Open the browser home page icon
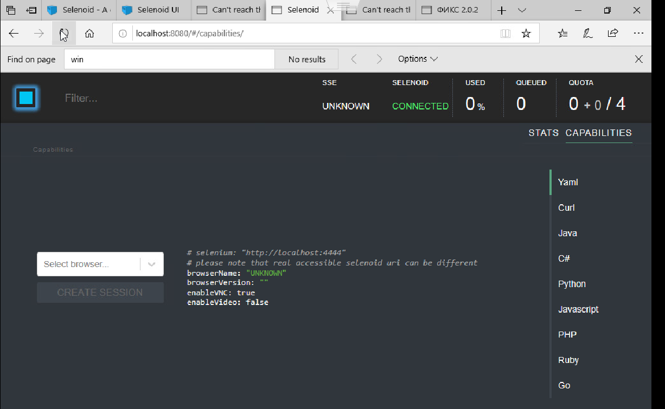The image size is (665, 409). click(89, 34)
